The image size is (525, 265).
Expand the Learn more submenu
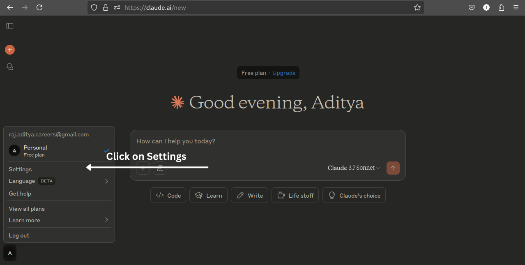(24, 220)
